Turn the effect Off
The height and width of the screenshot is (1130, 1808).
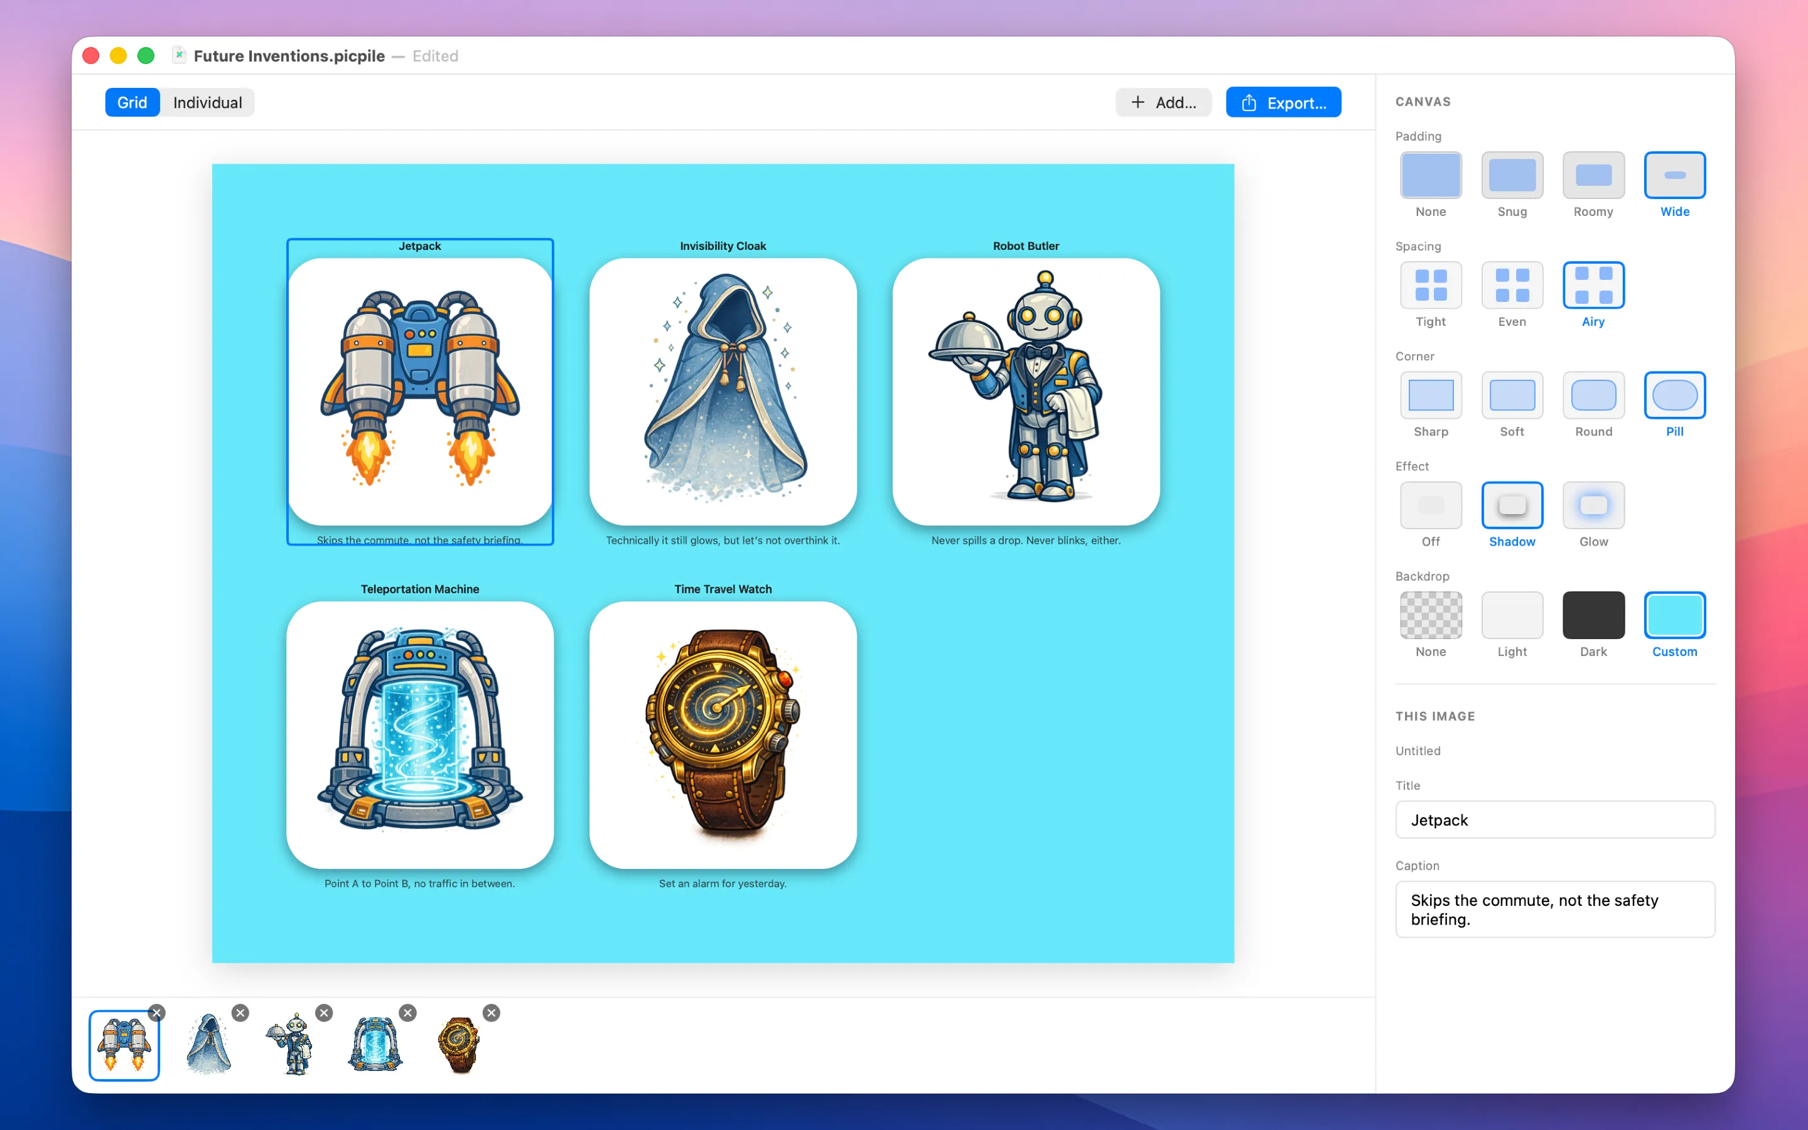[x=1430, y=505]
